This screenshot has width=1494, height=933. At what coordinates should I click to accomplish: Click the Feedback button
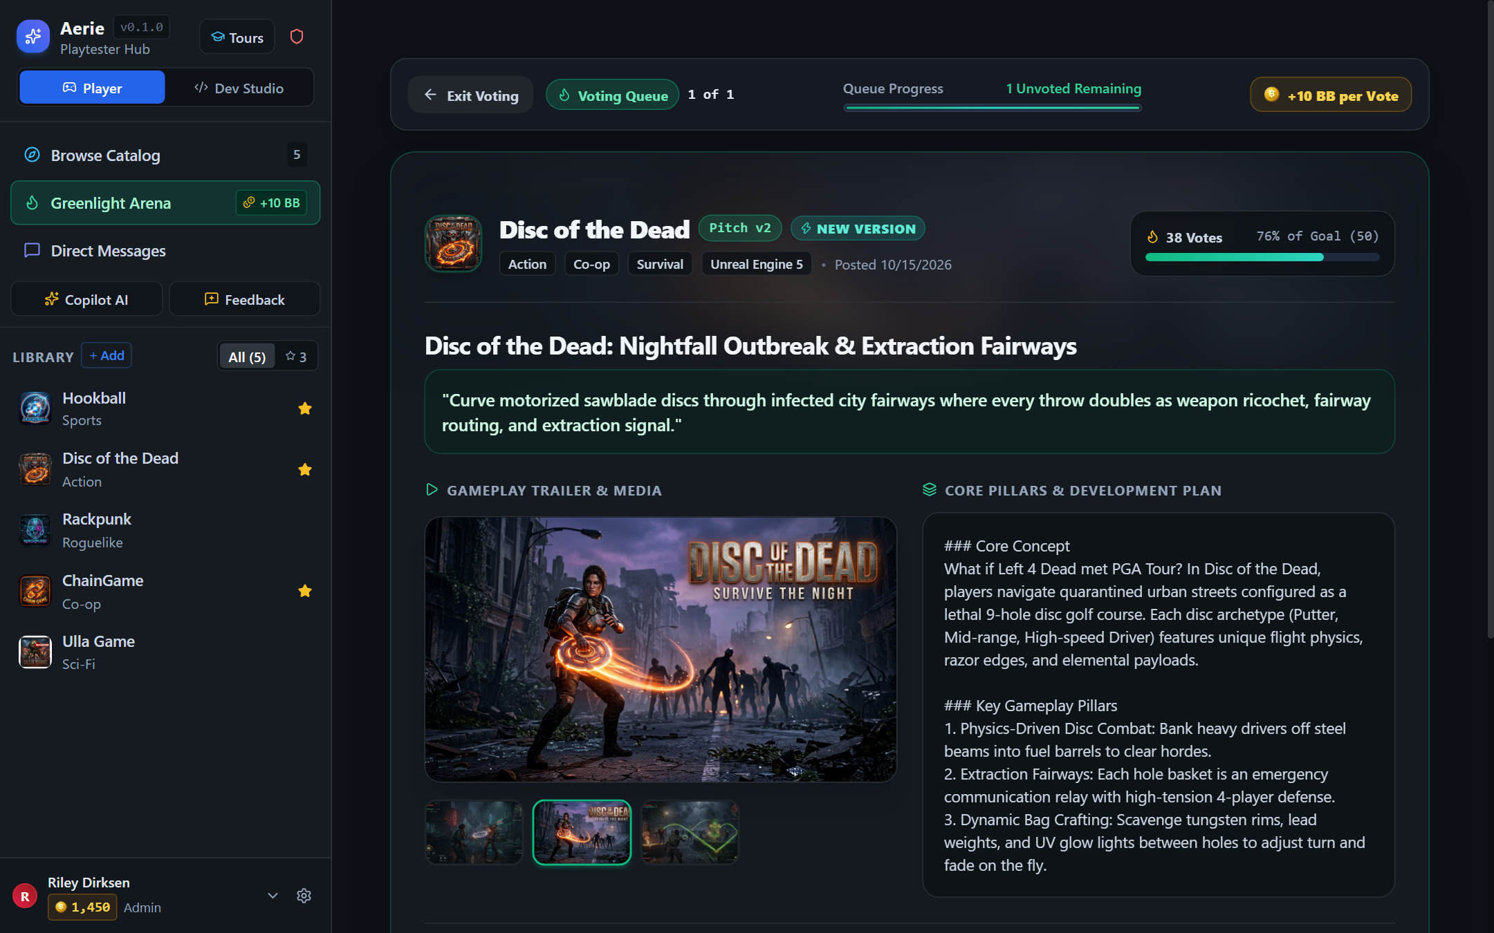tap(245, 299)
